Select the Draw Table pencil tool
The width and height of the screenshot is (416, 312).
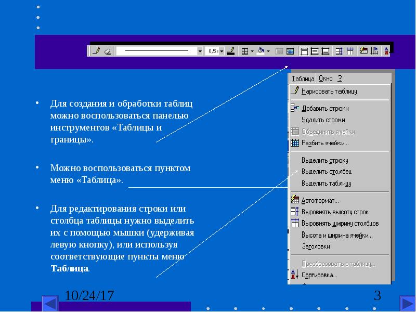click(96, 50)
